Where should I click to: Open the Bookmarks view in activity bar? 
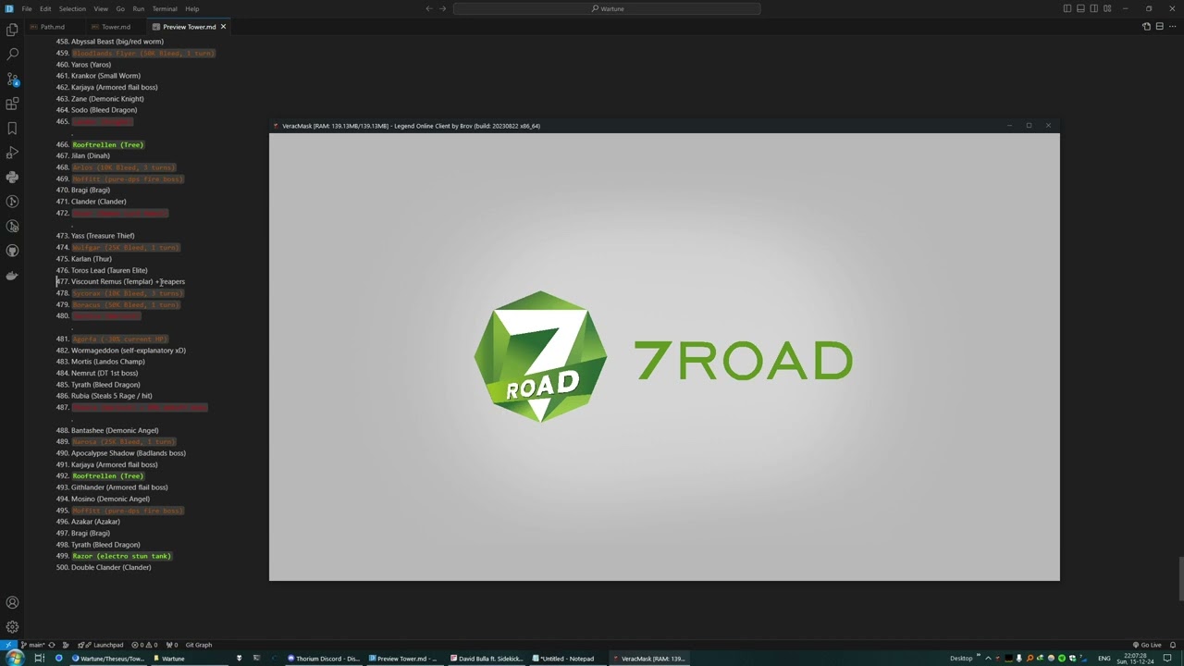point(12,129)
